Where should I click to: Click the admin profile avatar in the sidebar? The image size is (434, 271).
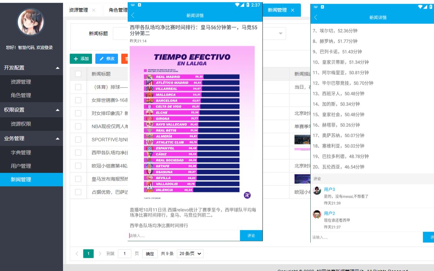[x=31, y=22]
